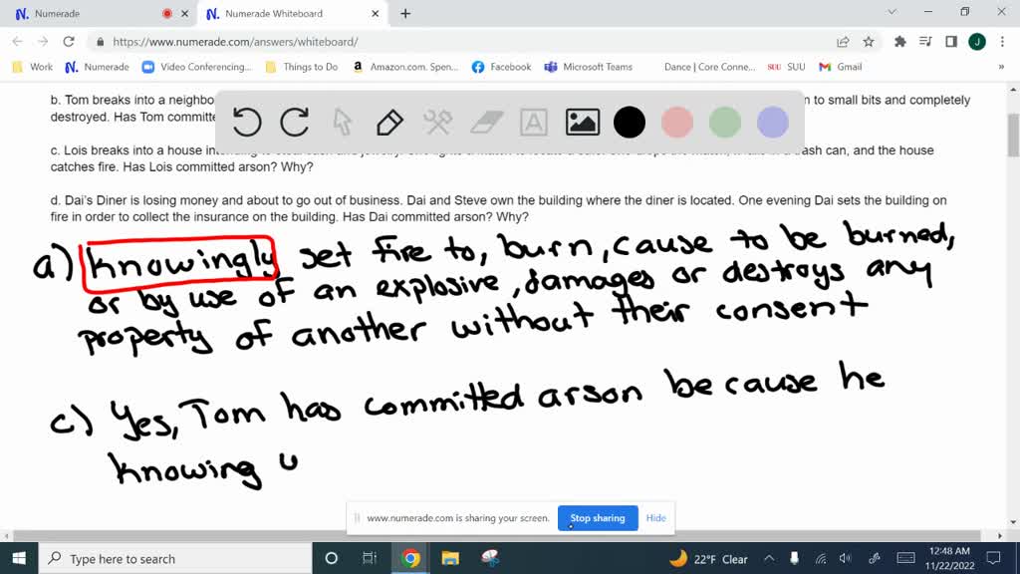Expand hidden system tray icons

[769, 559]
